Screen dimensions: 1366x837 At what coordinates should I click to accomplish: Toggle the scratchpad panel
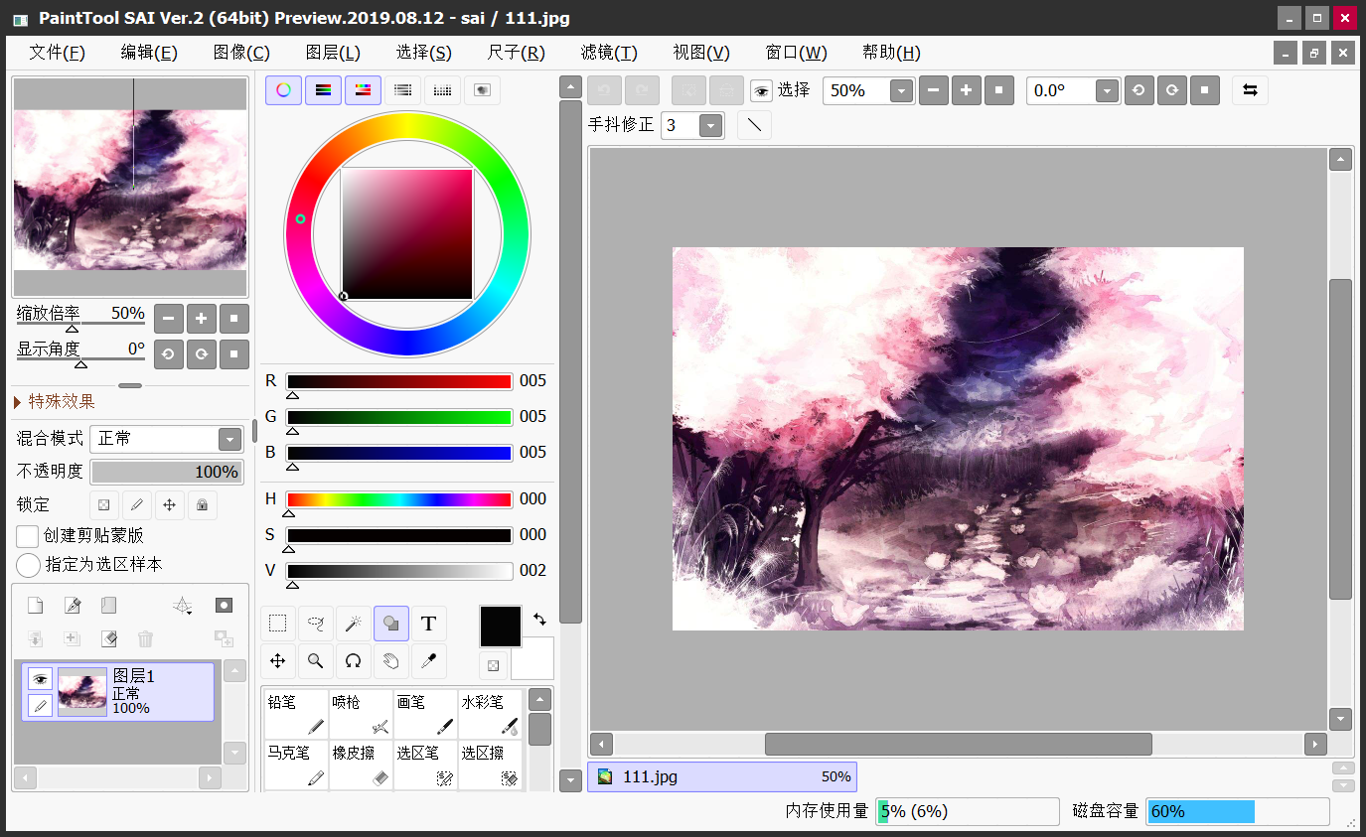pos(482,90)
